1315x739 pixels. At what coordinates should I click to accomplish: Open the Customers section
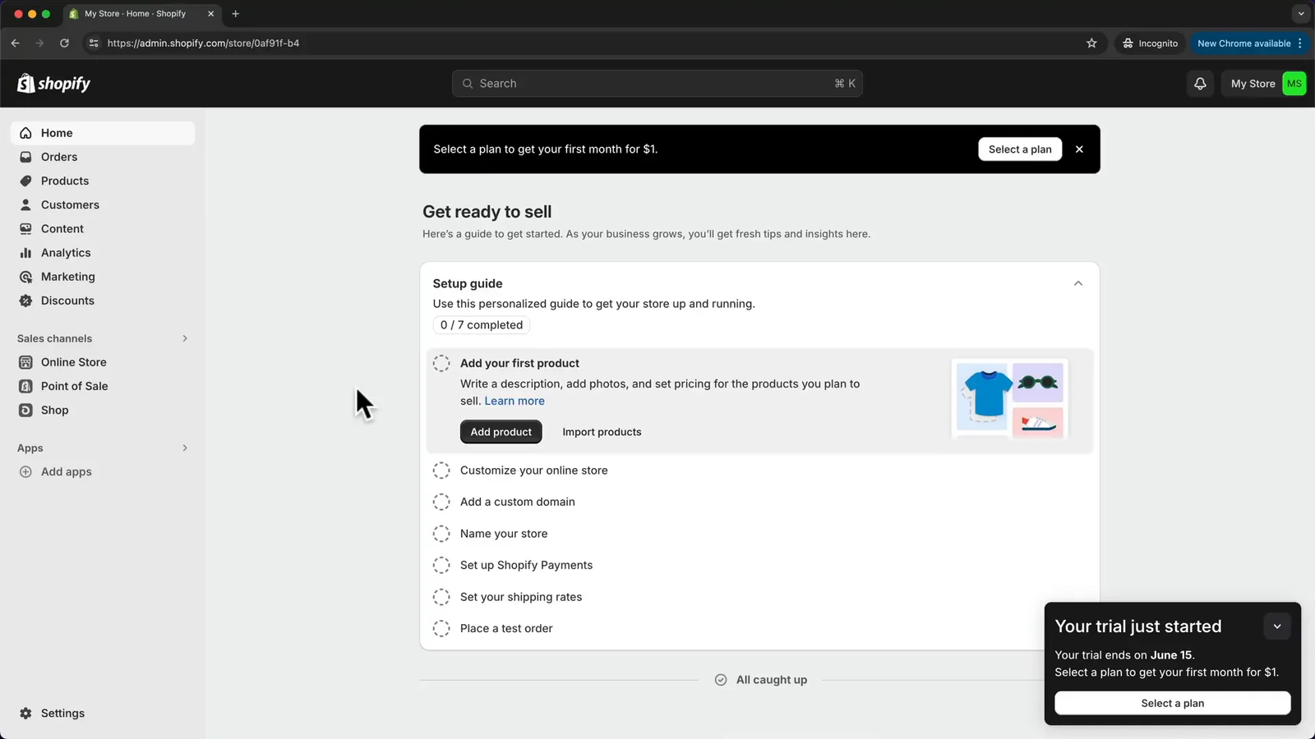coord(103,204)
